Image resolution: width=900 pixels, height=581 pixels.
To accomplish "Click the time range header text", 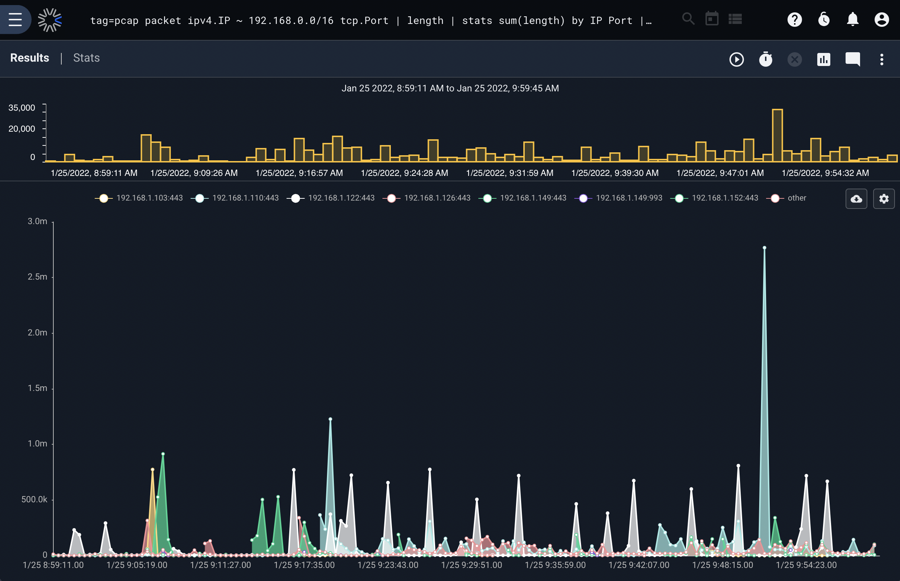I will [450, 88].
